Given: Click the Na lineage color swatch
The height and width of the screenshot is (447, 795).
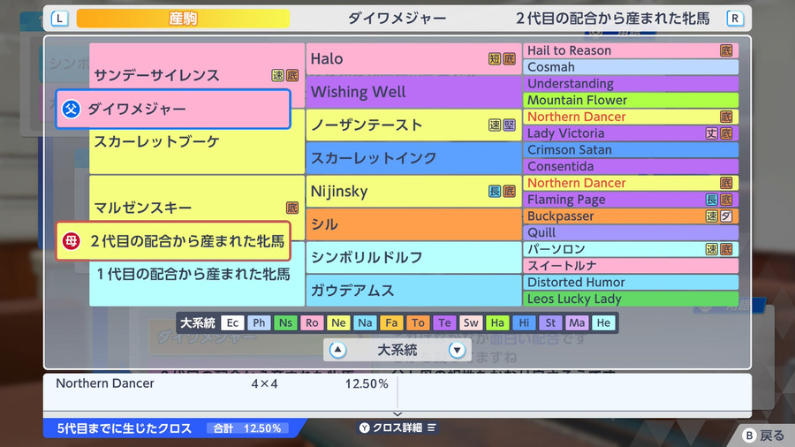Looking at the screenshot, I should click(365, 322).
